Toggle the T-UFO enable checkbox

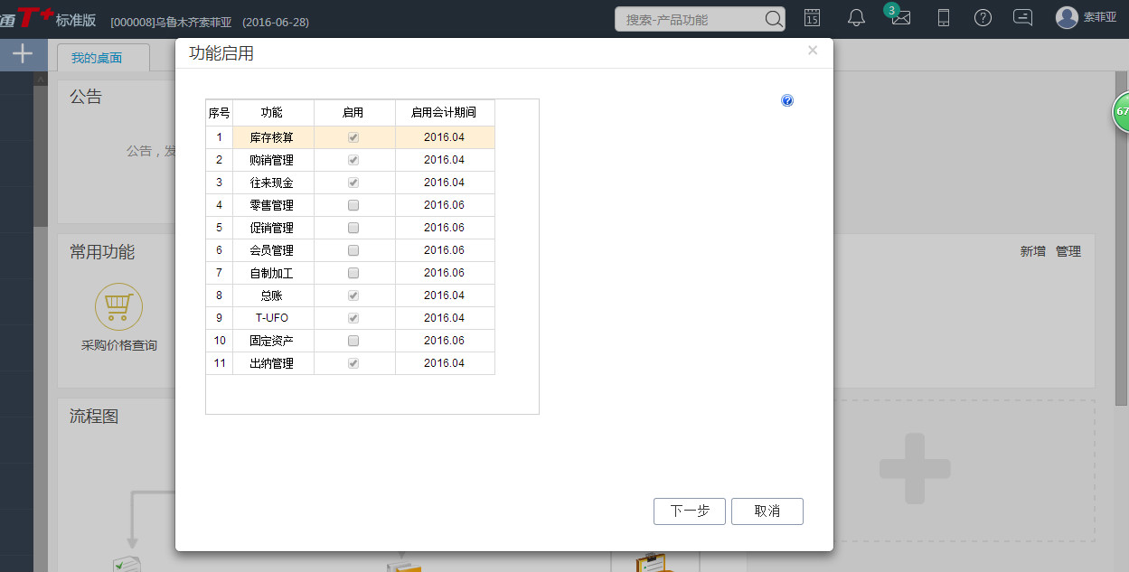pyautogui.click(x=353, y=318)
